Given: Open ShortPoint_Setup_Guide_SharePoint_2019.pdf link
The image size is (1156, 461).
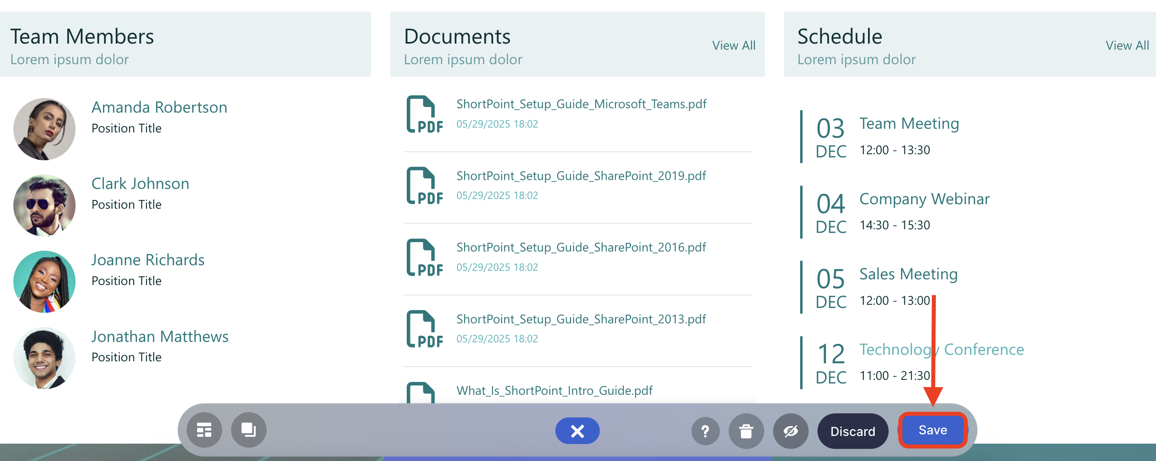Looking at the screenshot, I should tap(581, 176).
